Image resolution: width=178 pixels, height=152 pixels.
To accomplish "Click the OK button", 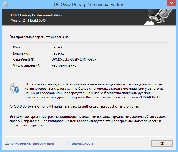I will [162, 143].
